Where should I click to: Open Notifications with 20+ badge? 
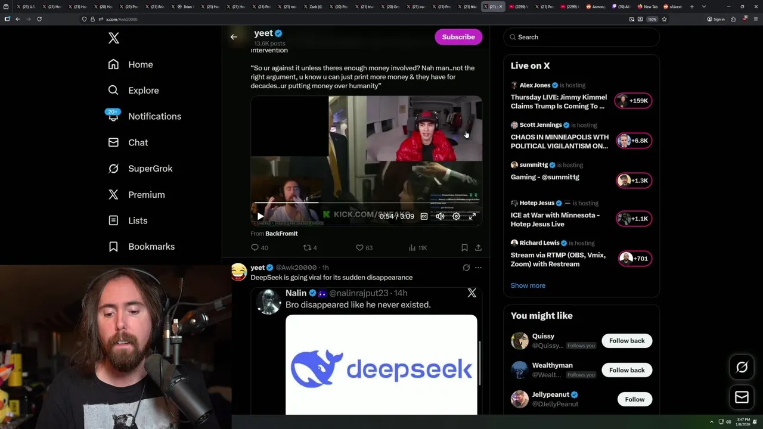click(144, 116)
